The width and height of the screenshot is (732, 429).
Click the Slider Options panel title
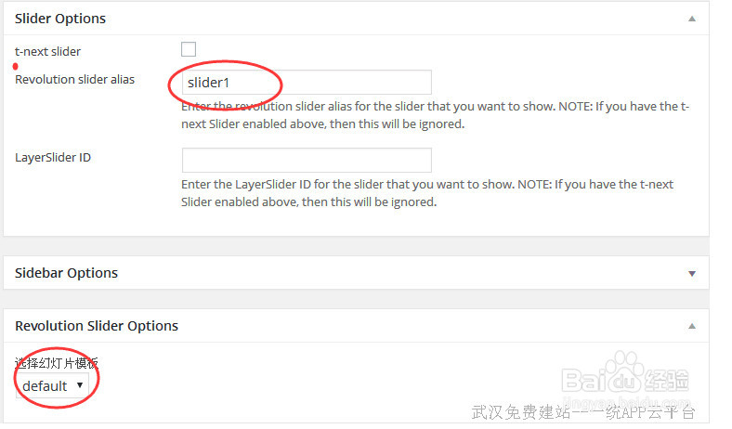pyautogui.click(x=60, y=19)
